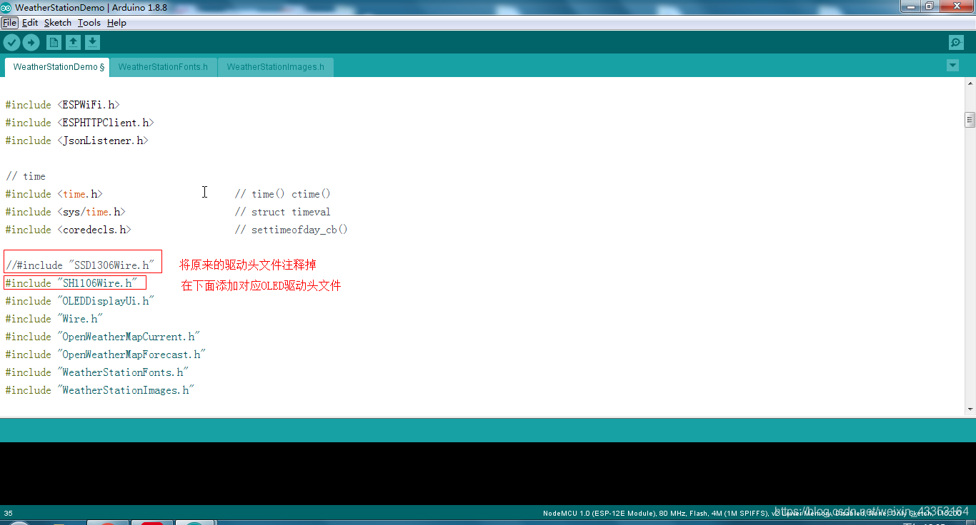The width and height of the screenshot is (976, 525).
Task: Click the NodeMCU 1.0 board info text
Action: 752,513
